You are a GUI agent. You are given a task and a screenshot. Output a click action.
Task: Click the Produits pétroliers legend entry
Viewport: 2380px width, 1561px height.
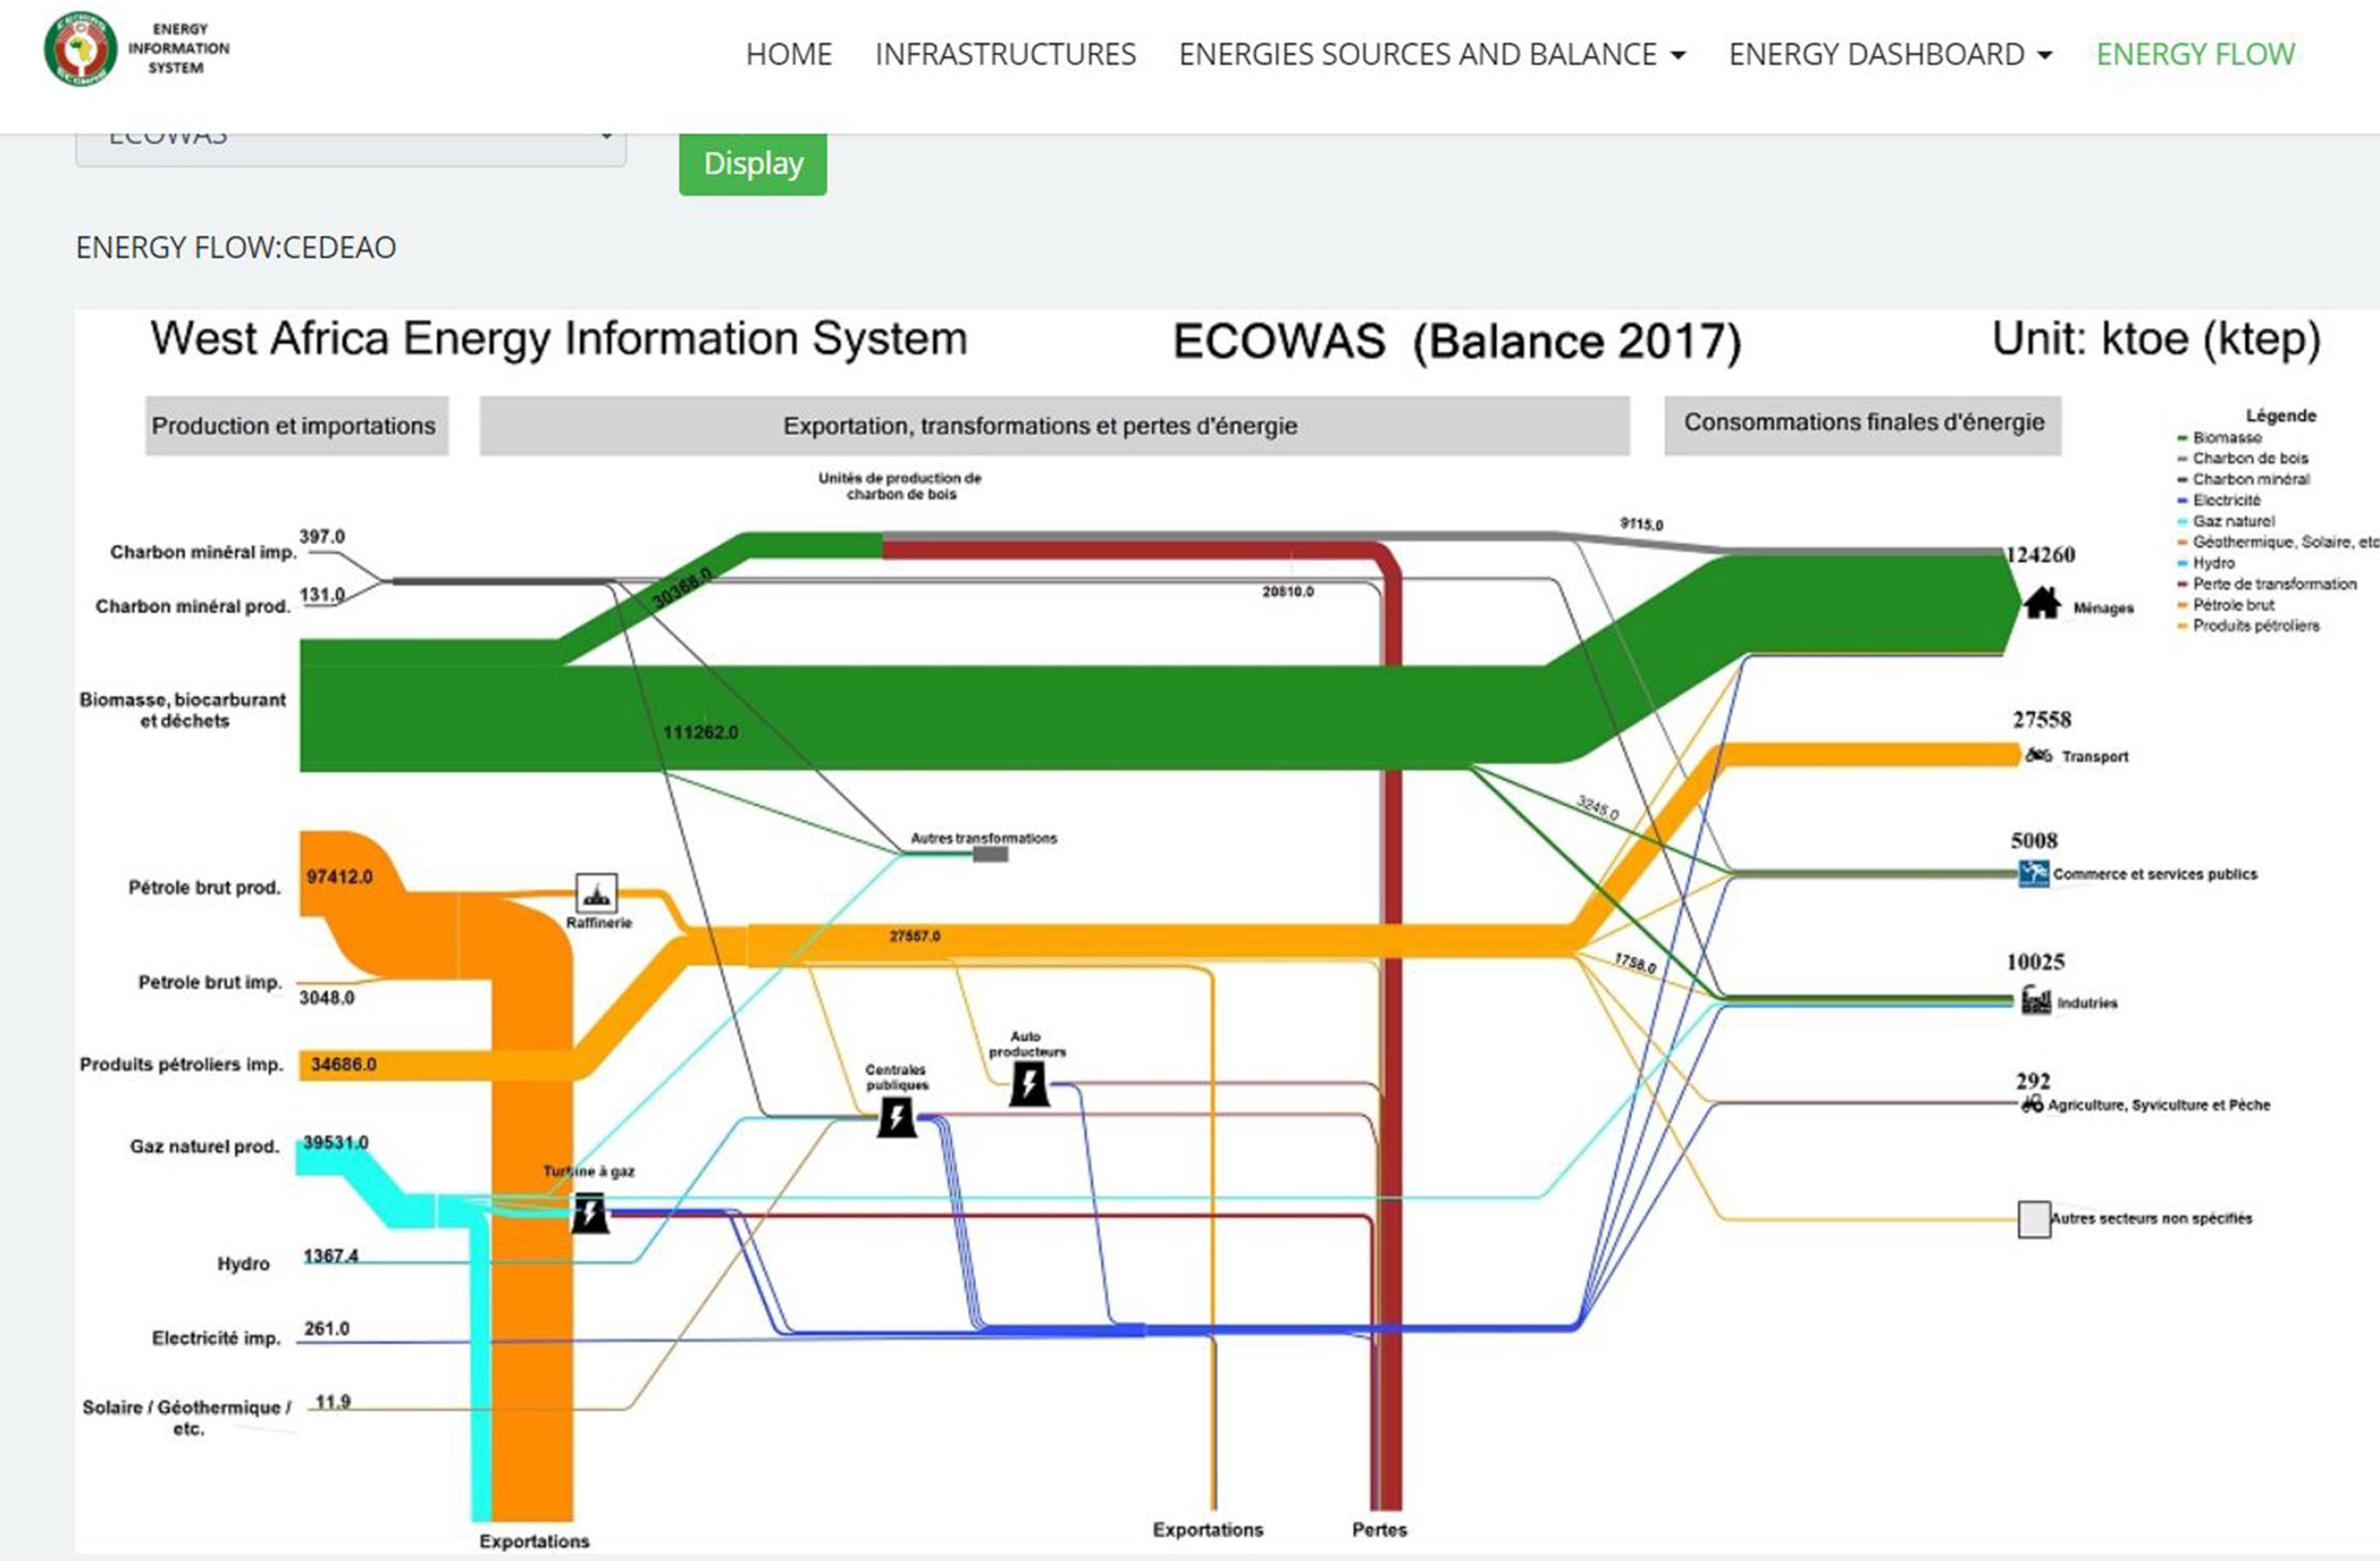click(2248, 626)
